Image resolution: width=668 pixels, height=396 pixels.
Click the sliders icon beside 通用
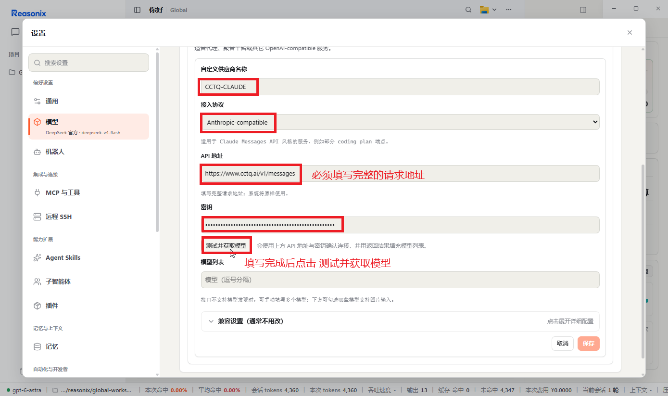pos(37,102)
